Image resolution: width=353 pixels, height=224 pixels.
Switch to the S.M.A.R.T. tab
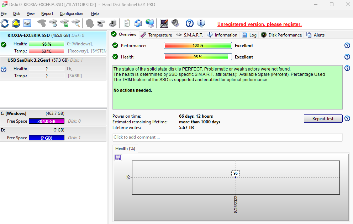click(189, 35)
